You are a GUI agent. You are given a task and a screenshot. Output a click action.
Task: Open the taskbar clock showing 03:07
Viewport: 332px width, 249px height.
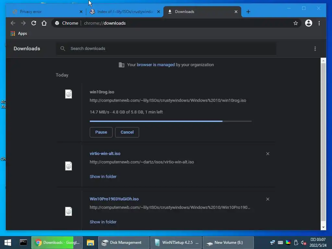[318, 243]
